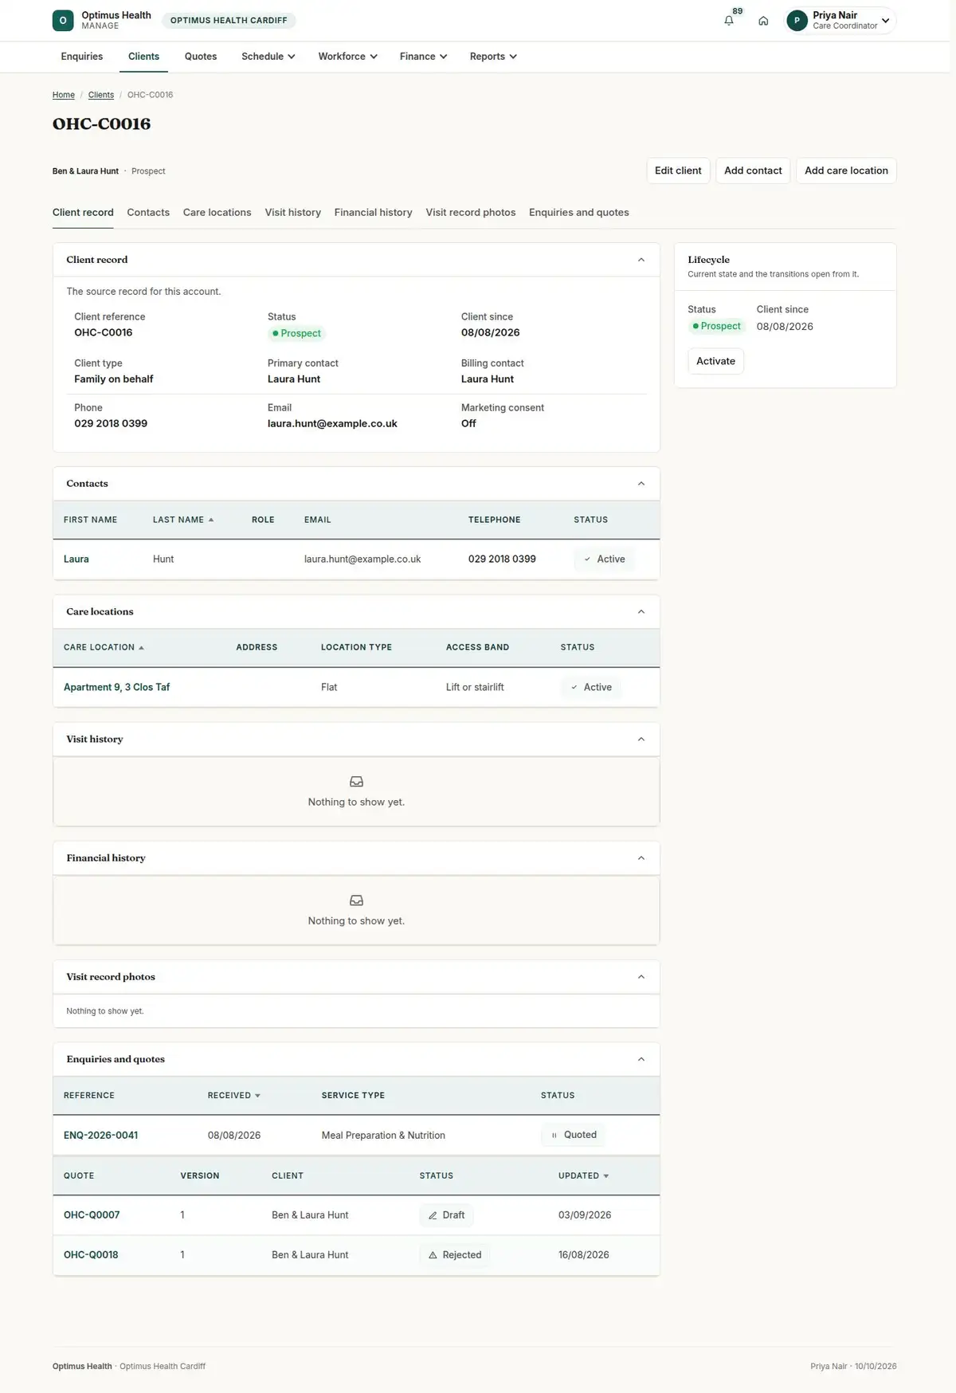Follow the Home breadcrumb link

(64, 95)
